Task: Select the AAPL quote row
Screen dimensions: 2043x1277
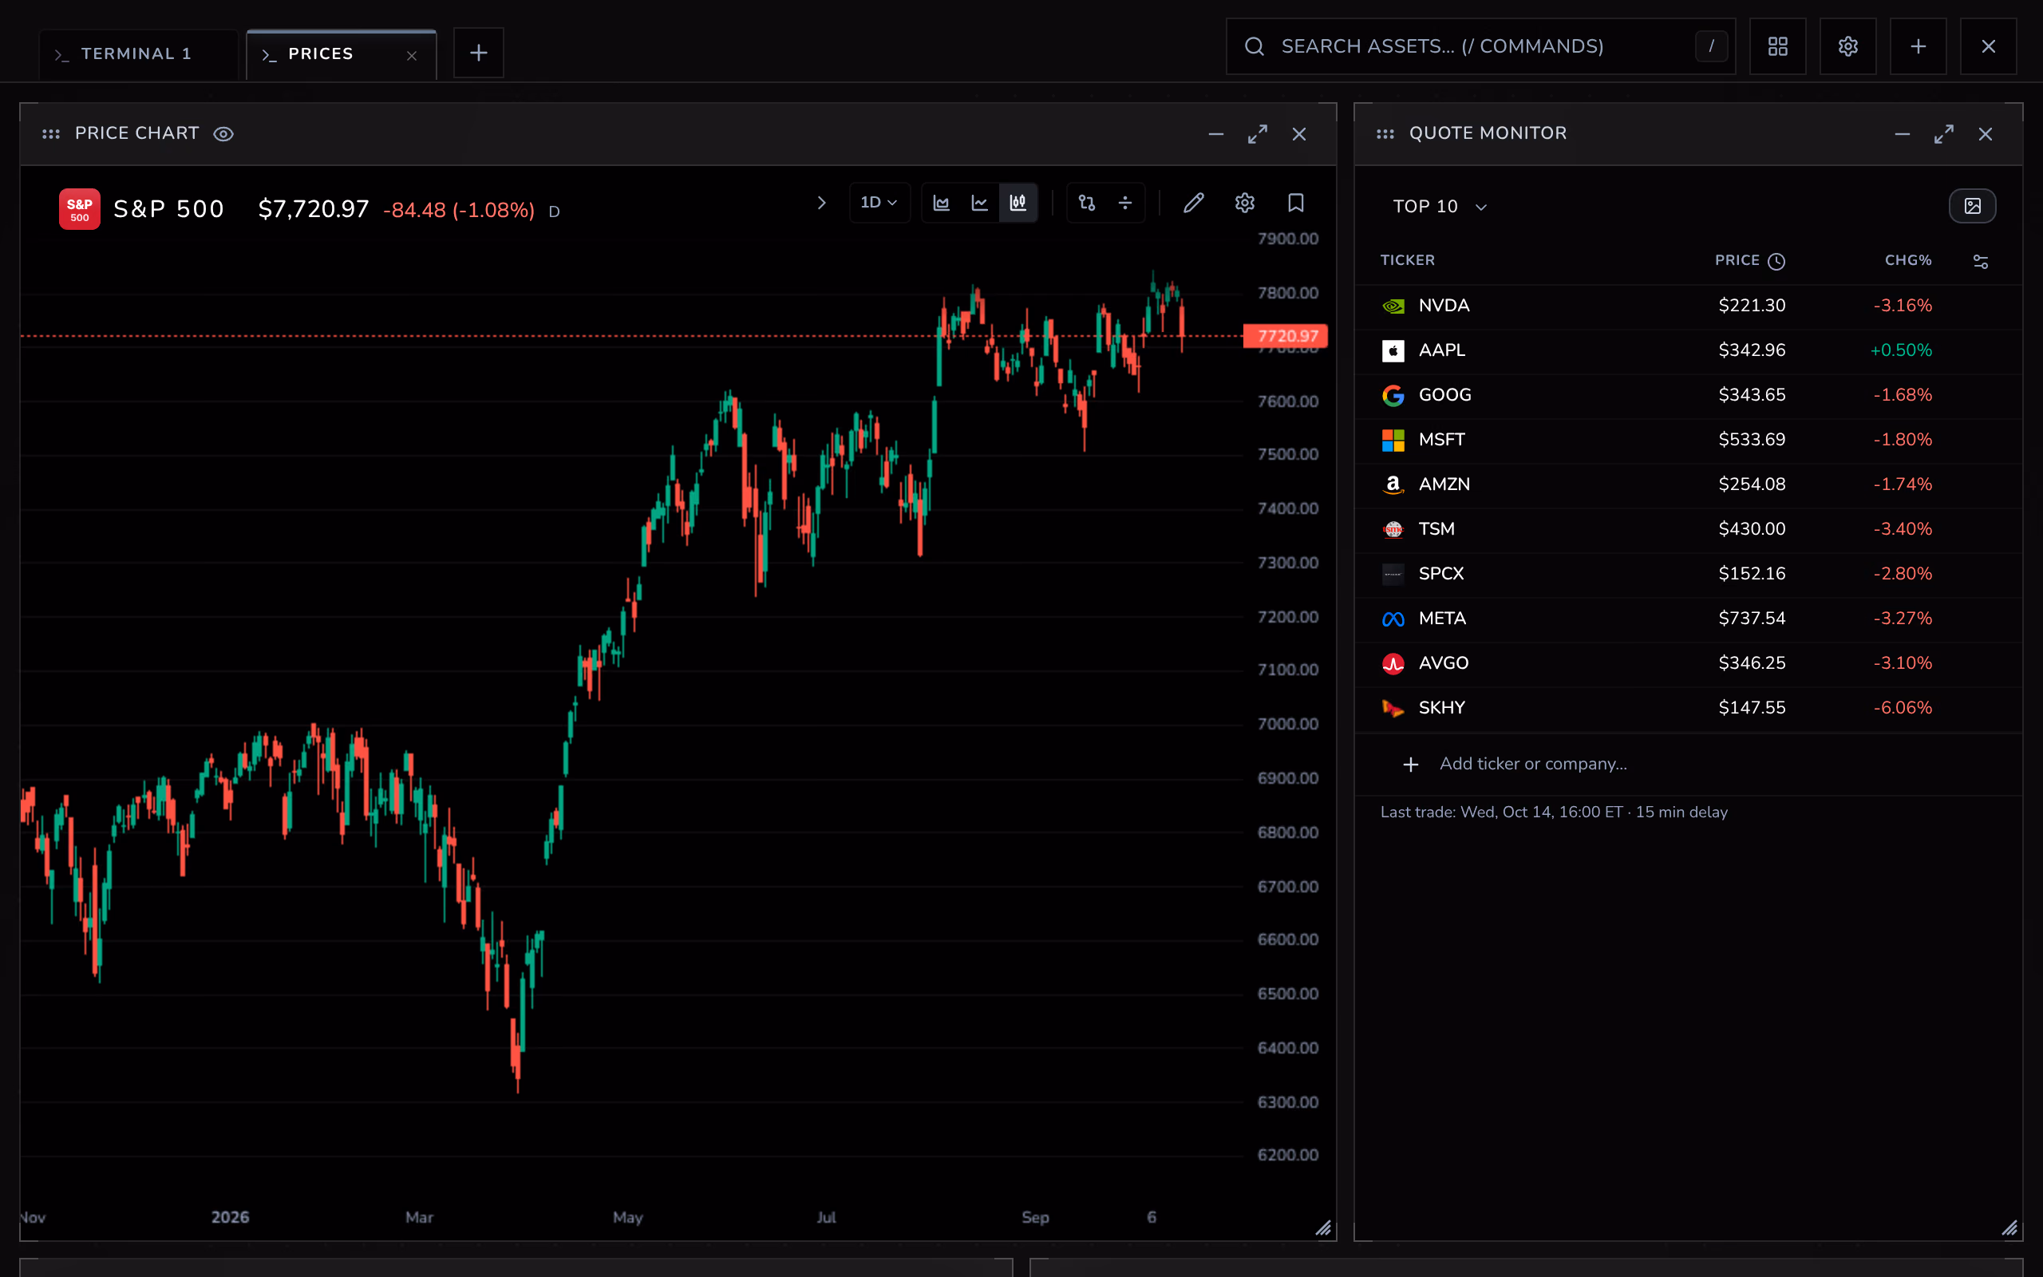Action: coord(1689,350)
